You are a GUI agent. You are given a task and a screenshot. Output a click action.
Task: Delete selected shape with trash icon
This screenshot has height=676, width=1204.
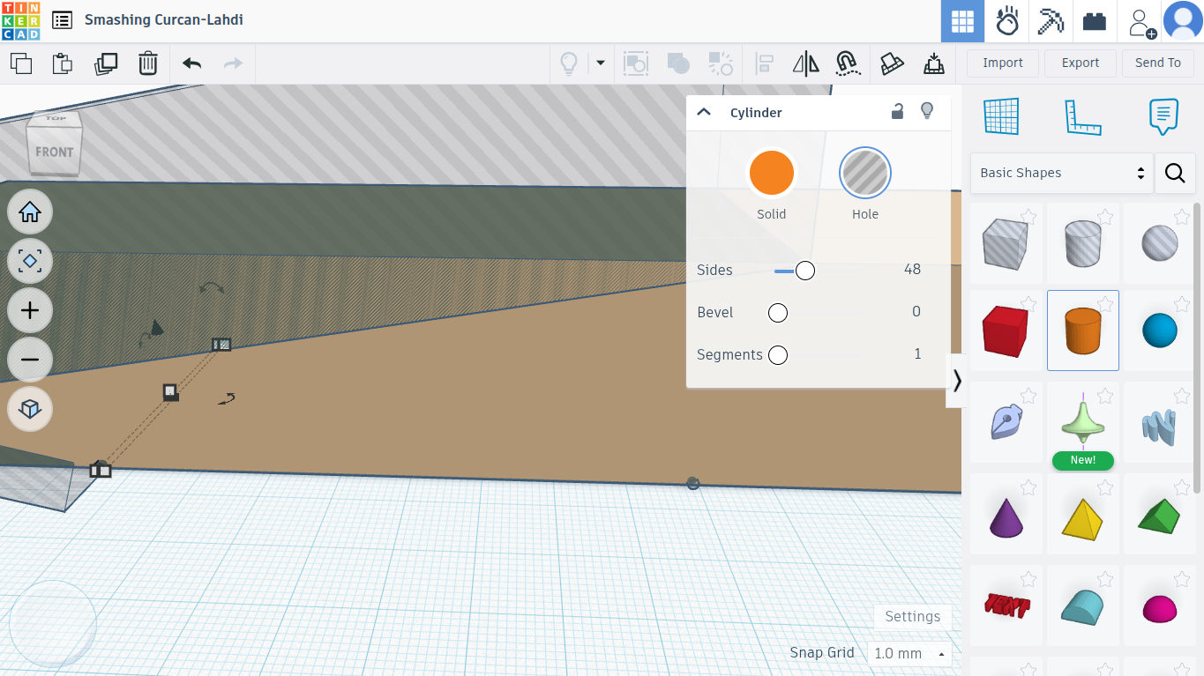(x=148, y=63)
